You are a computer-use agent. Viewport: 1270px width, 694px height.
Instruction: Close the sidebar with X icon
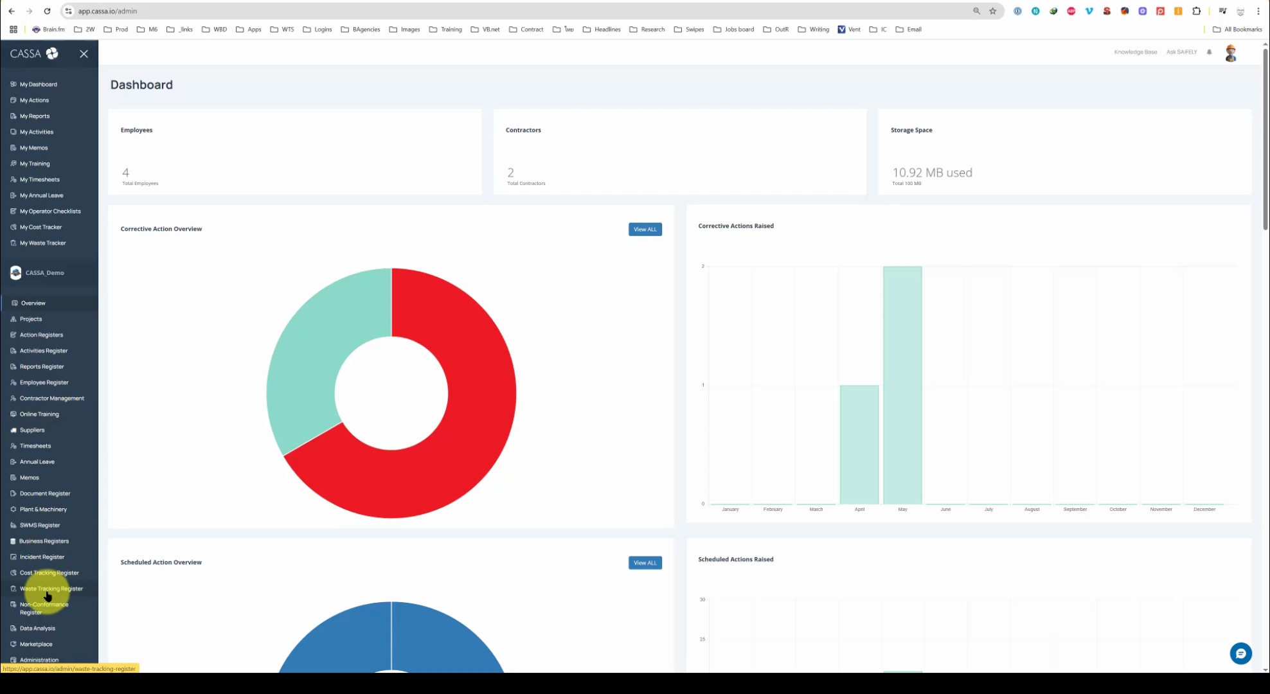point(84,54)
